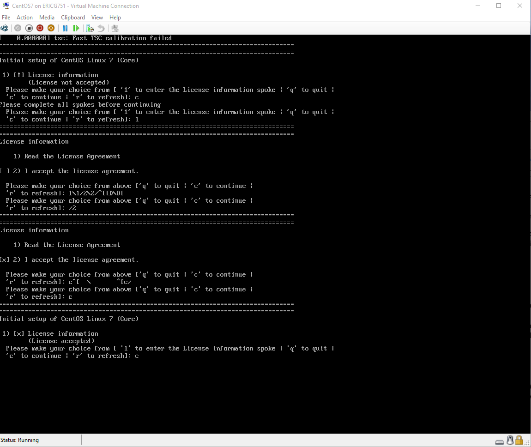Save the VM state with the orange power icon
531x447 pixels.
[x=51, y=28]
